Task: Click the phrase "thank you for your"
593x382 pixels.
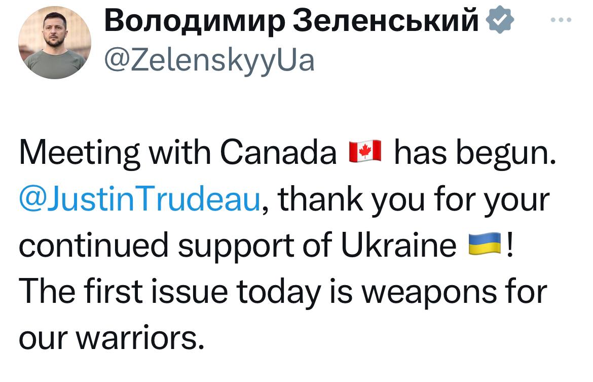Action: click(414, 198)
